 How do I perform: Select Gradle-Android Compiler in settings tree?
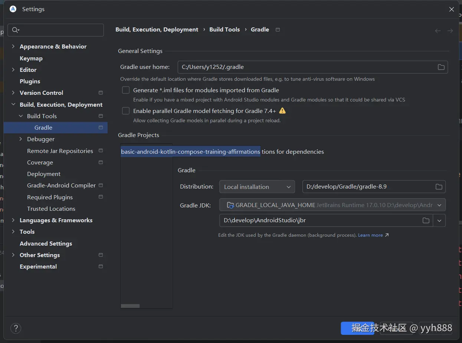click(61, 185)
